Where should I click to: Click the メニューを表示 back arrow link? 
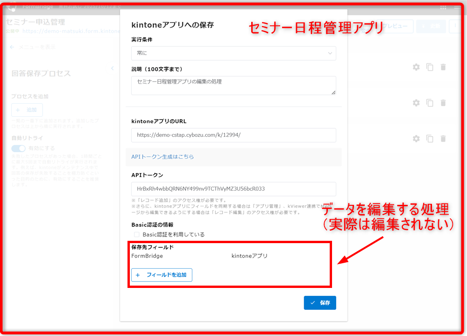click(33, 47)
